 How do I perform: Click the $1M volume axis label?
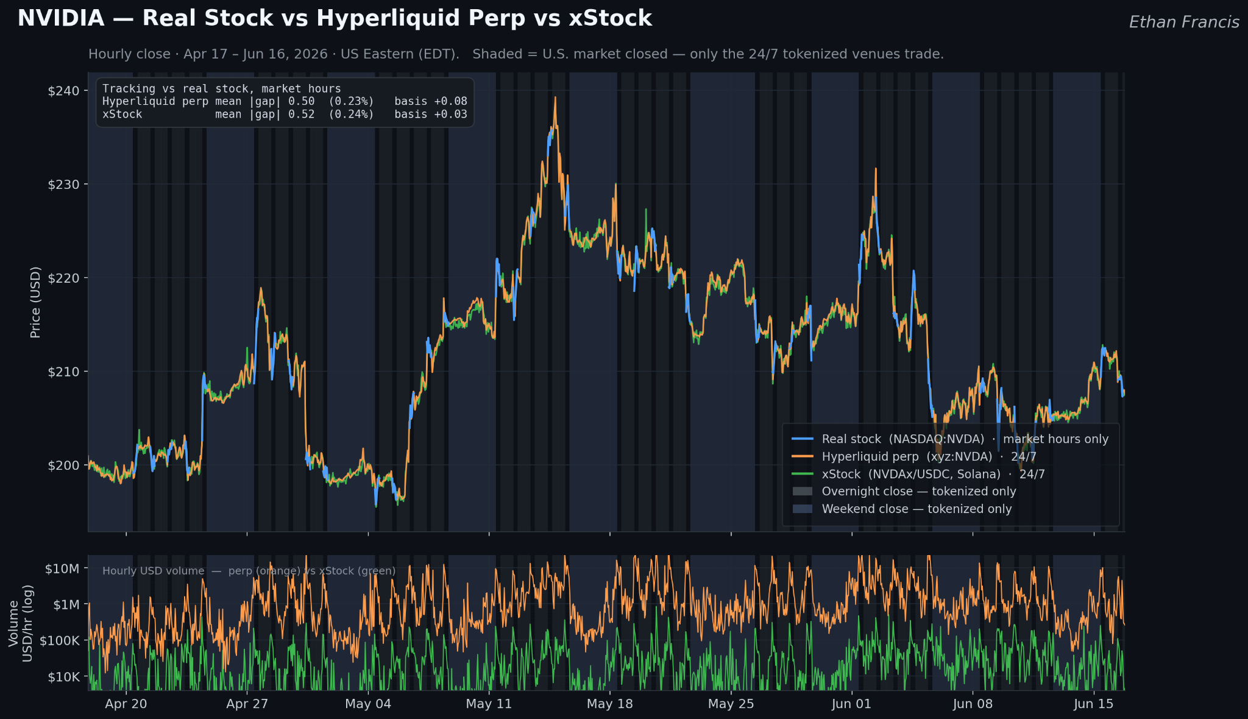(x=66, y=604)
